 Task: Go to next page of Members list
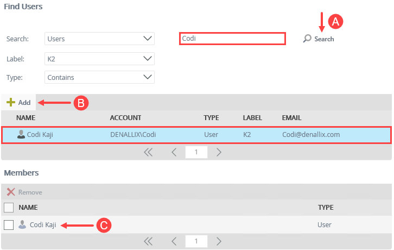[219, 241]
